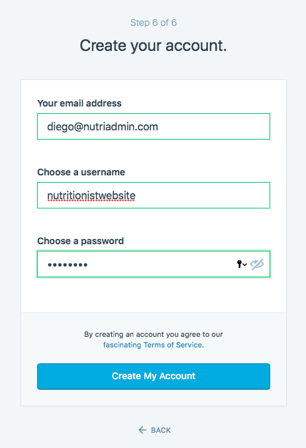
Task: Expand the chevron beside the key icon
Action: pyautogui.click(x=245, y=265)
